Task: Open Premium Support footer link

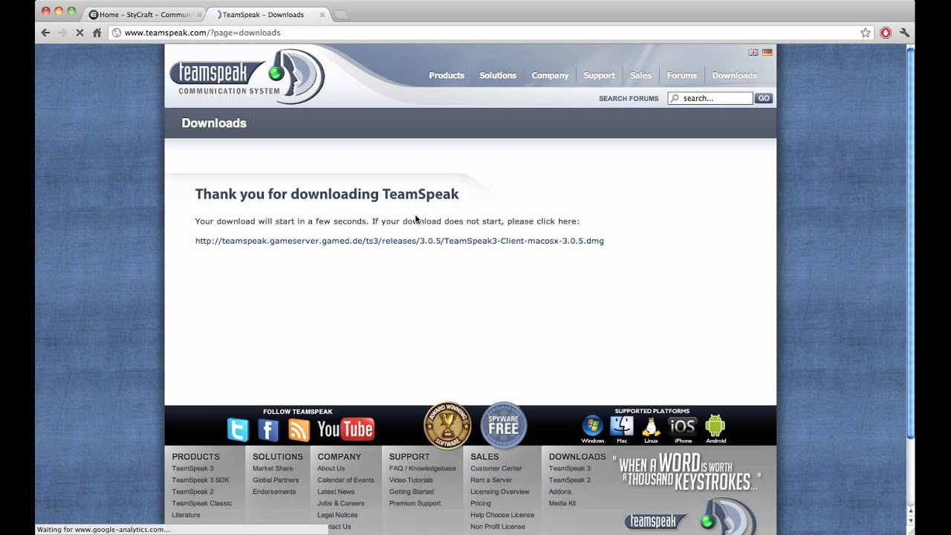Action: 415,503
